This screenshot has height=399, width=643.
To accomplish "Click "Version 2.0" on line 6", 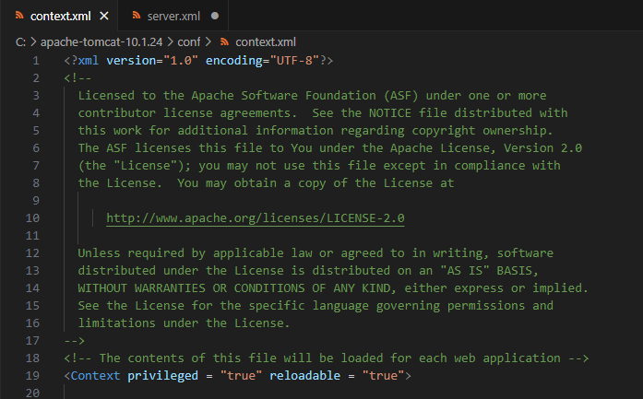I will tap(542, 147).
